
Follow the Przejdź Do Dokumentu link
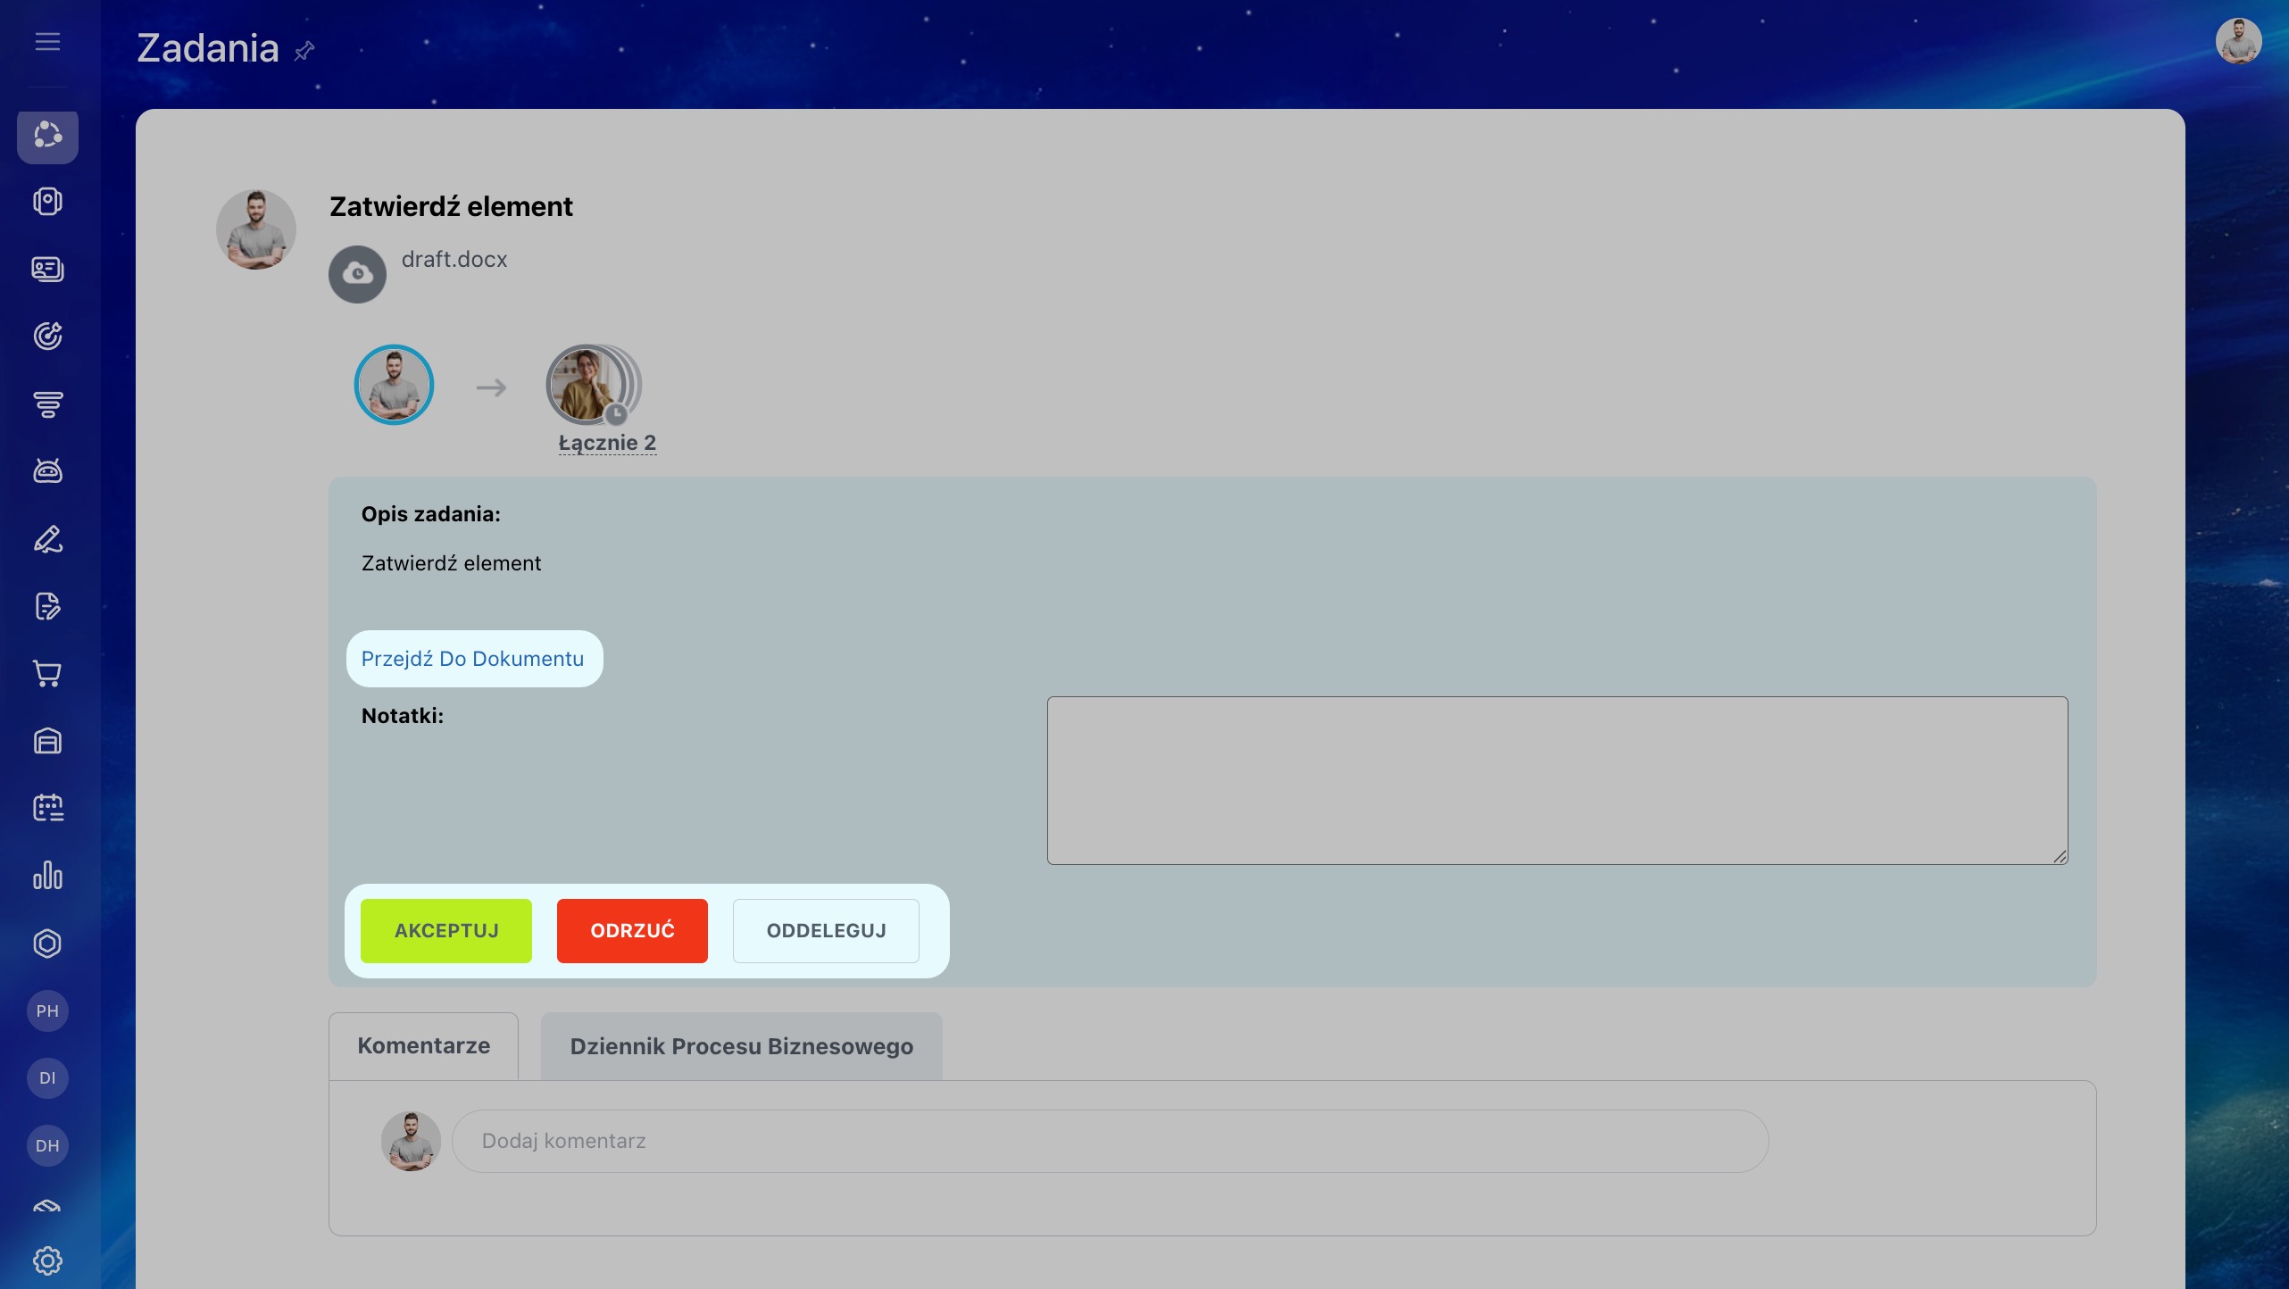coord(472,659)
